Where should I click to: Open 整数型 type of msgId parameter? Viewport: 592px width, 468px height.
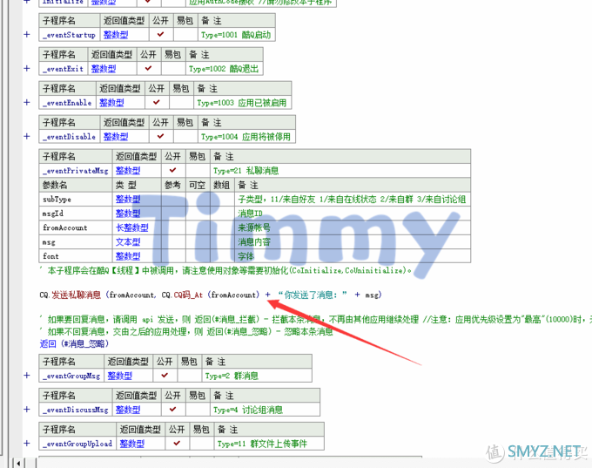click(x=128, y=214)
